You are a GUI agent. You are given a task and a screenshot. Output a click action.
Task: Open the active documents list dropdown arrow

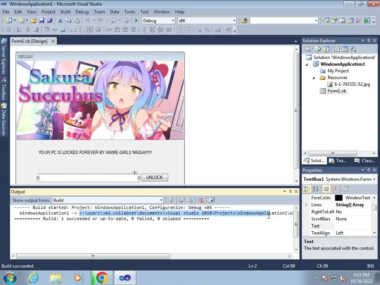296,42
